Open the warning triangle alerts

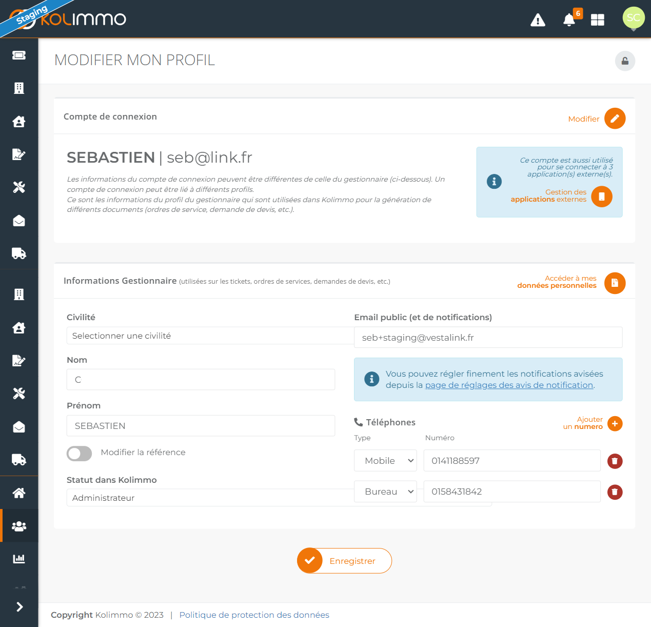[x=538, y=20]
